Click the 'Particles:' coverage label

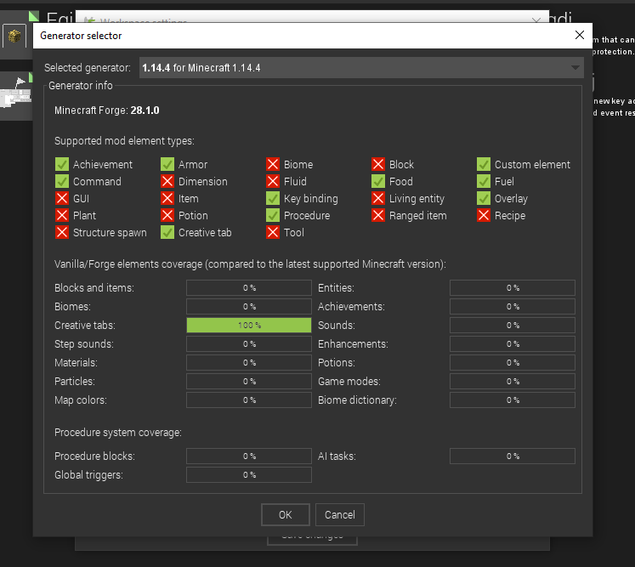pyautogui.click(x=75, y=381)
